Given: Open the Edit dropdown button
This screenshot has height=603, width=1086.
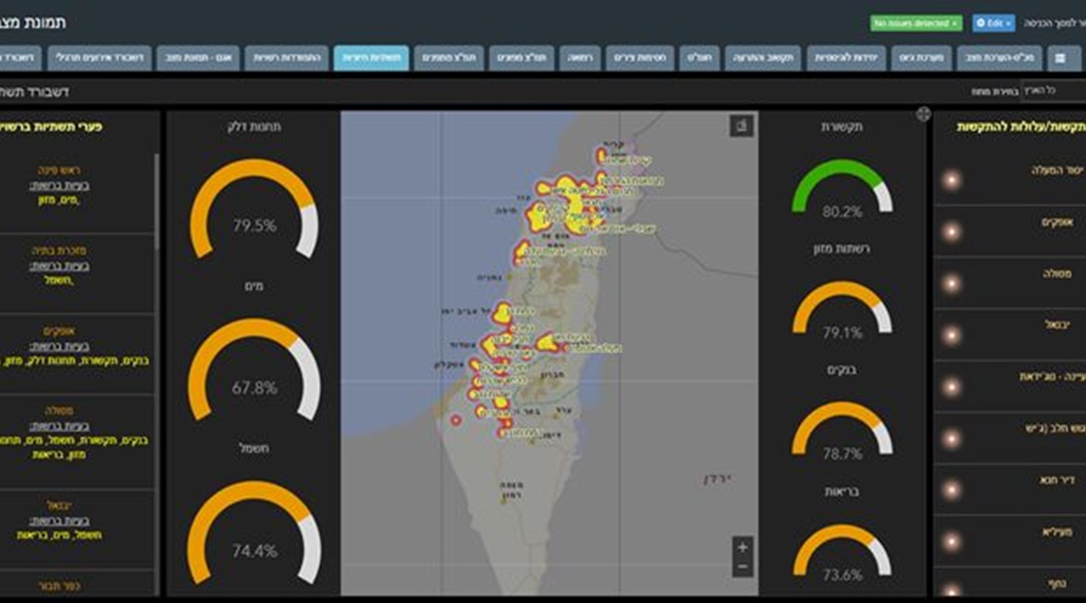Looking at the screenshot, I should click(993, 23).
